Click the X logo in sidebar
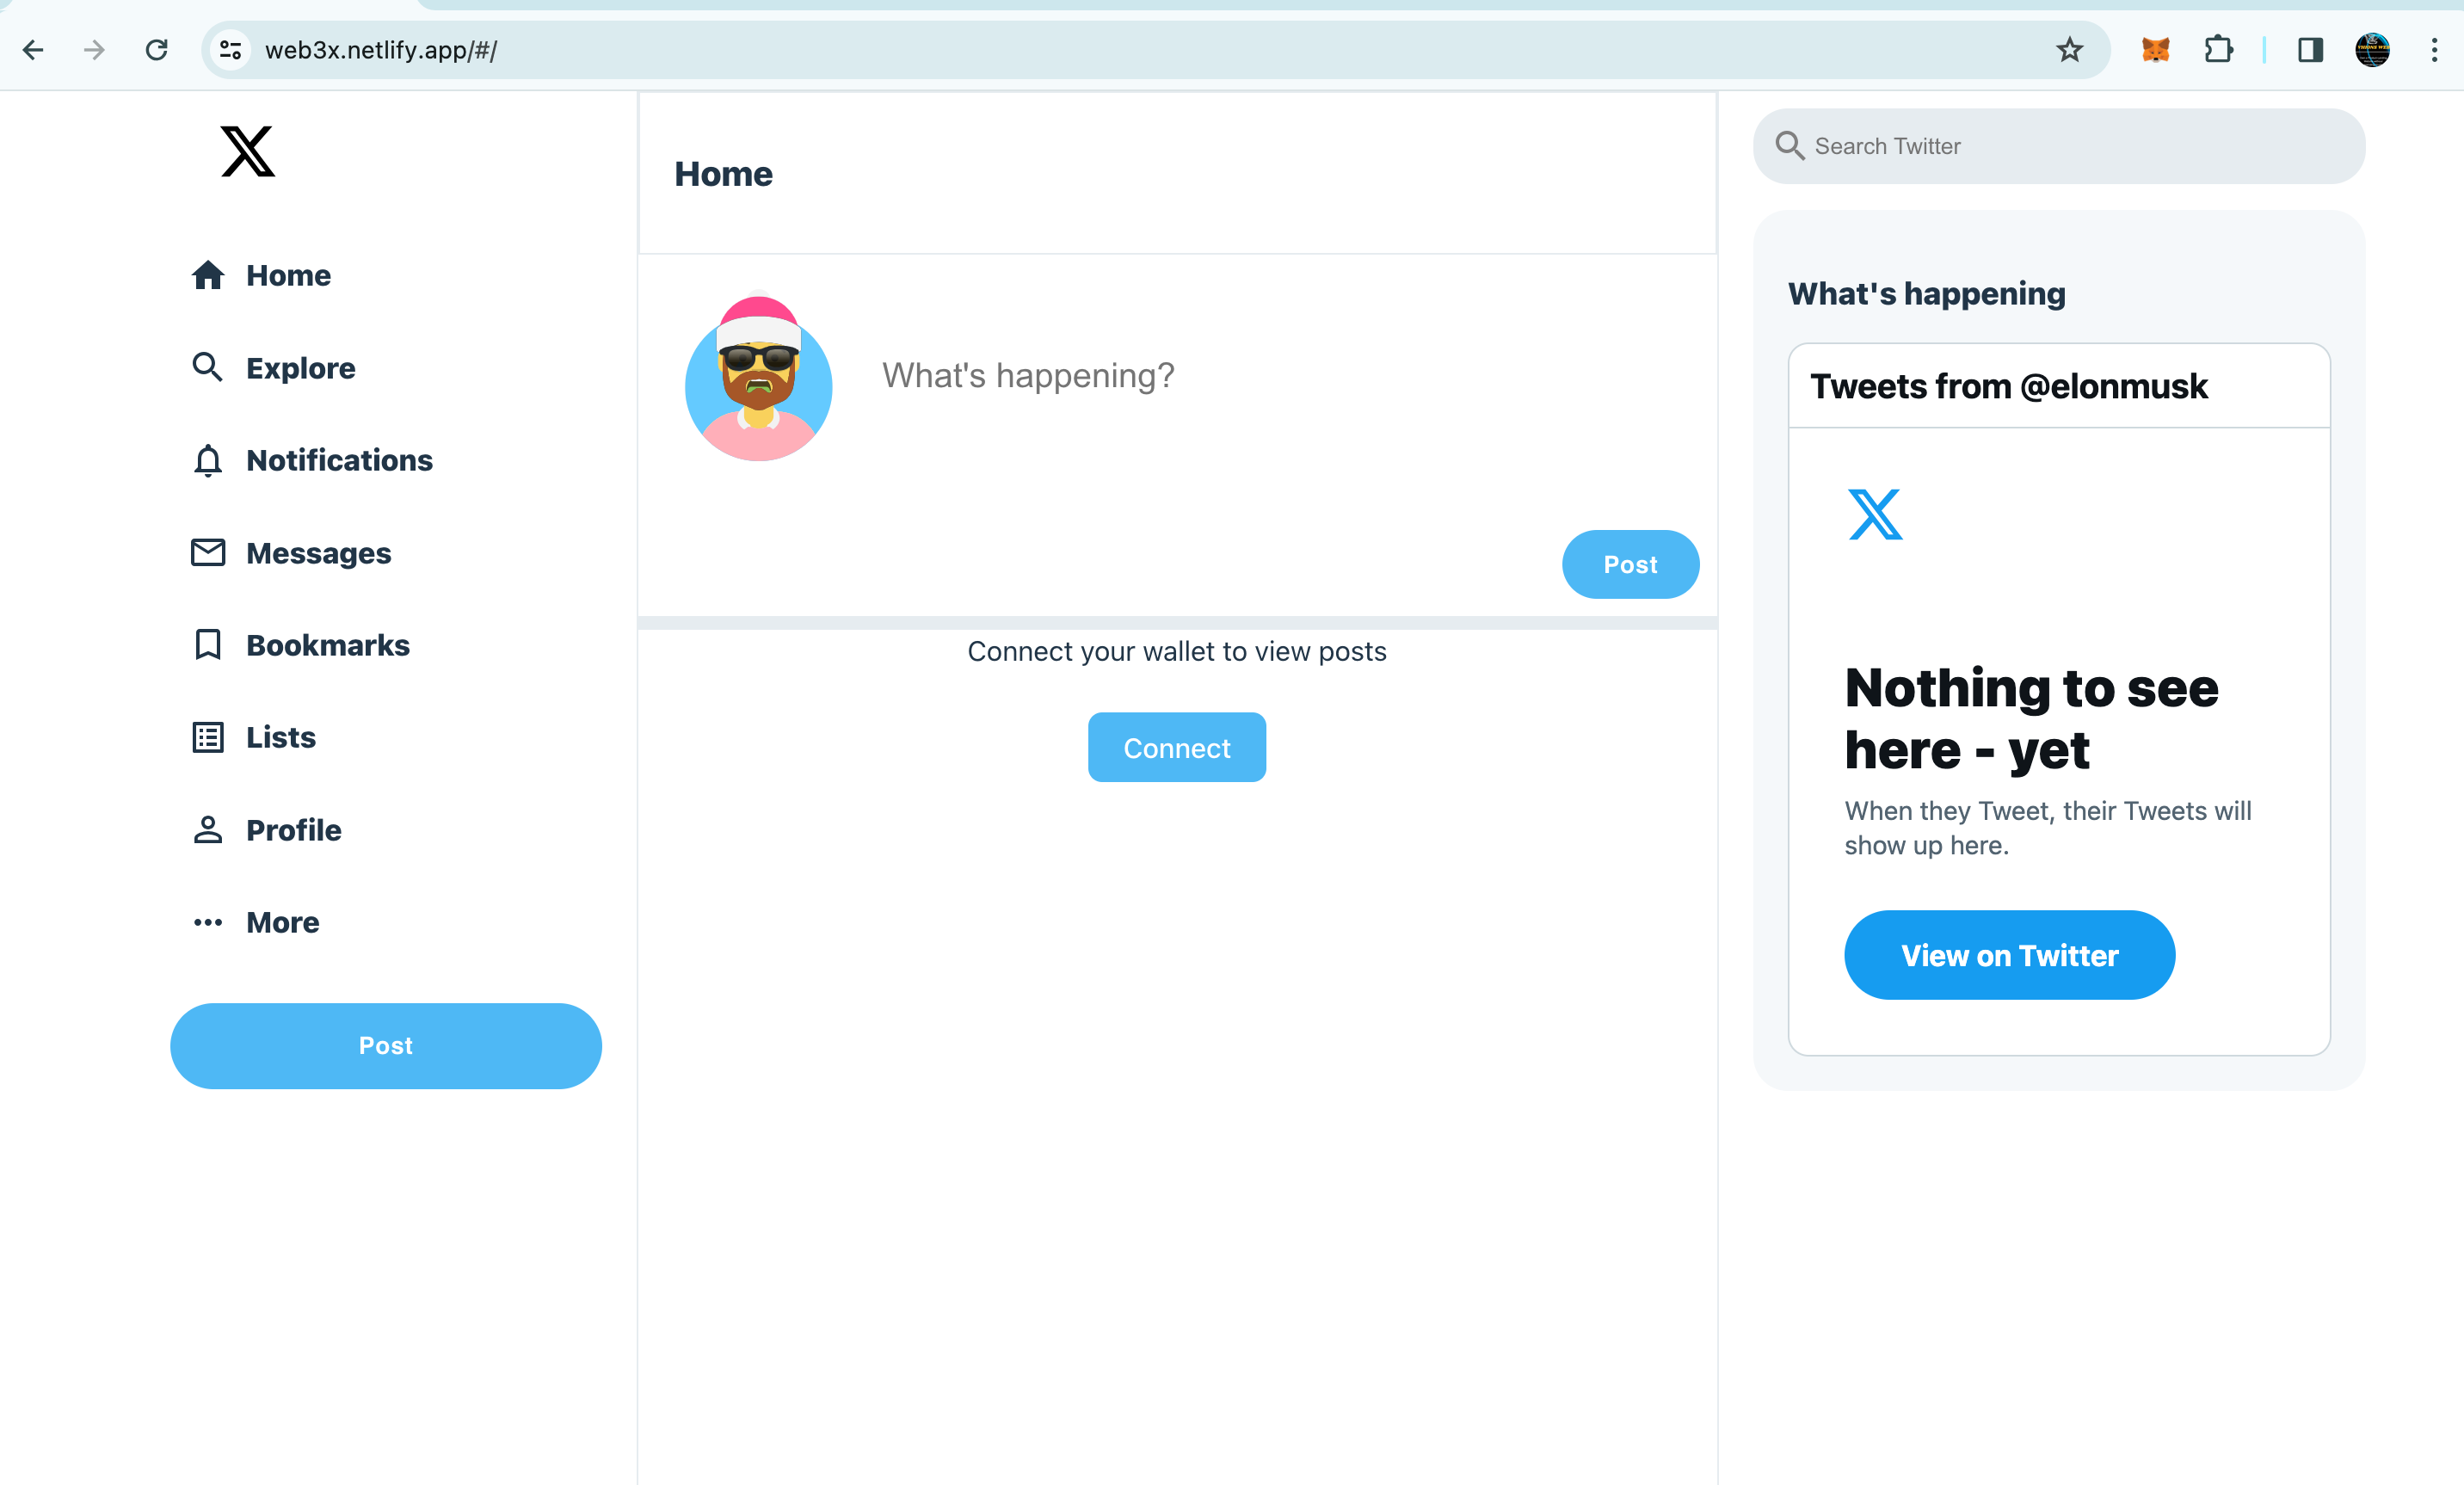 click(247, 151)
